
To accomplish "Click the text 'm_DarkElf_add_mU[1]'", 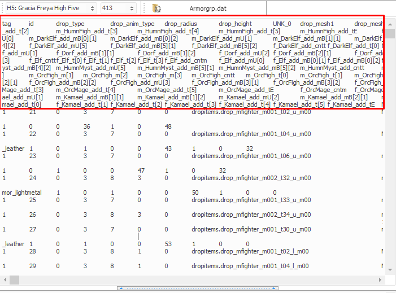I will coord(222,38).
